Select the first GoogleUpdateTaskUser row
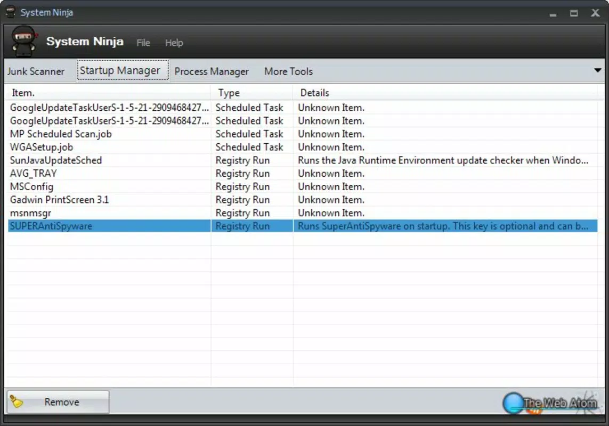Screen dimensions: 609x426 [303, 108]
